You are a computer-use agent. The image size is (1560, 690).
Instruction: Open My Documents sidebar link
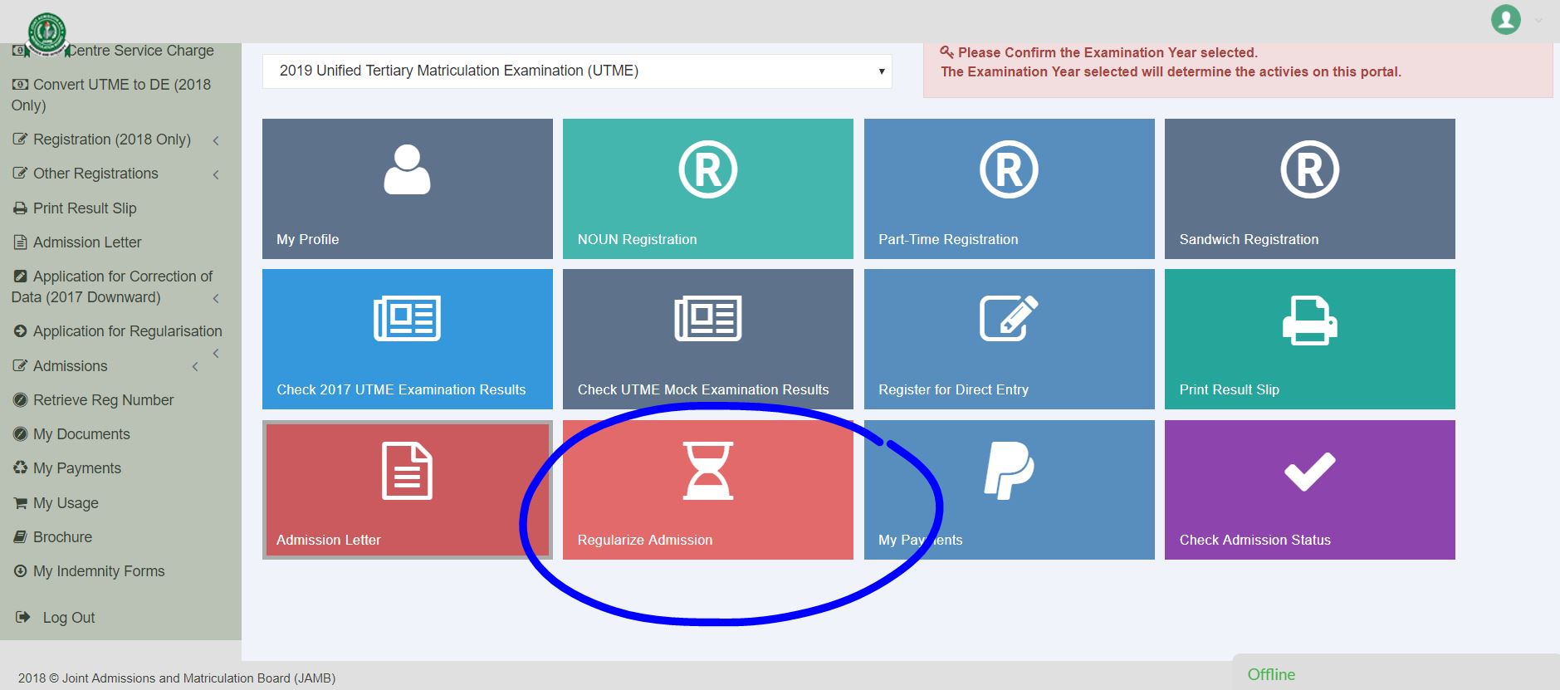pos(81,434)
